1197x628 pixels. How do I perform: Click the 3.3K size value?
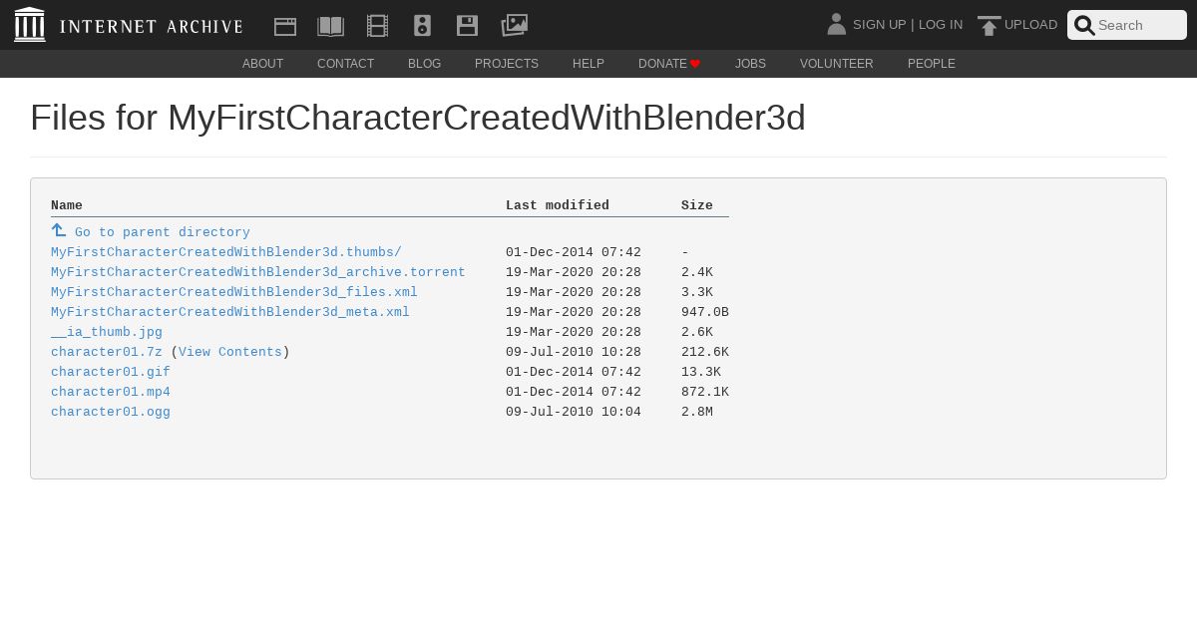point(697,292)
